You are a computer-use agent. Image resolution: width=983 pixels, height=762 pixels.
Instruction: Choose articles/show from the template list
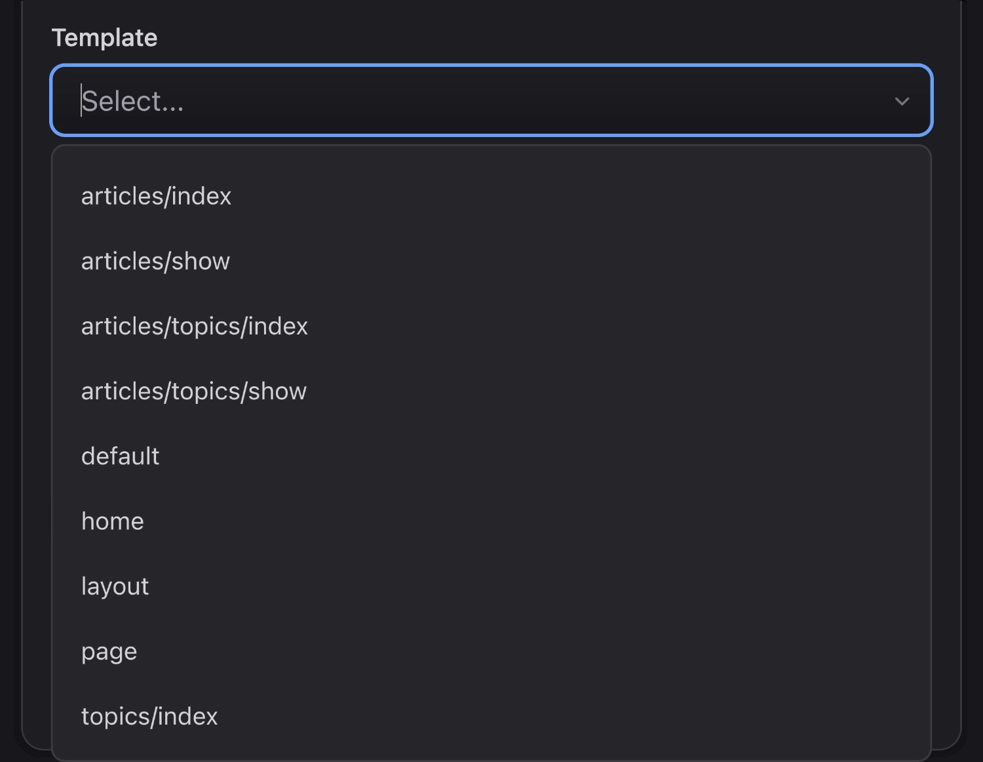point(155,260)
